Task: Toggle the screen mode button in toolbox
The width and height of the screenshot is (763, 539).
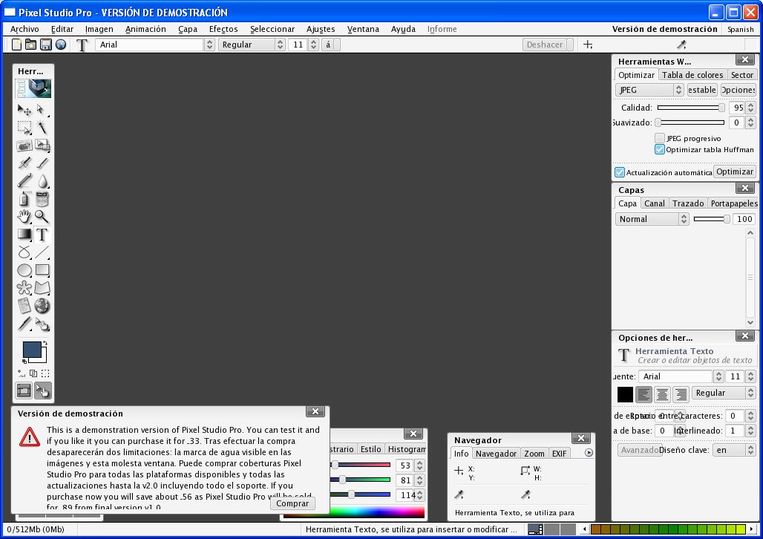Action: 24,391
